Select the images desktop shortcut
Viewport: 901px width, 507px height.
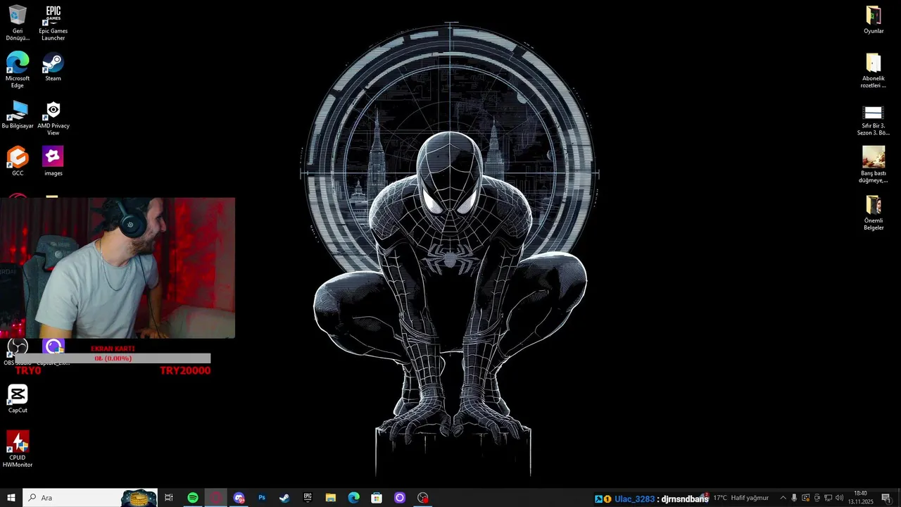[53, 161]
